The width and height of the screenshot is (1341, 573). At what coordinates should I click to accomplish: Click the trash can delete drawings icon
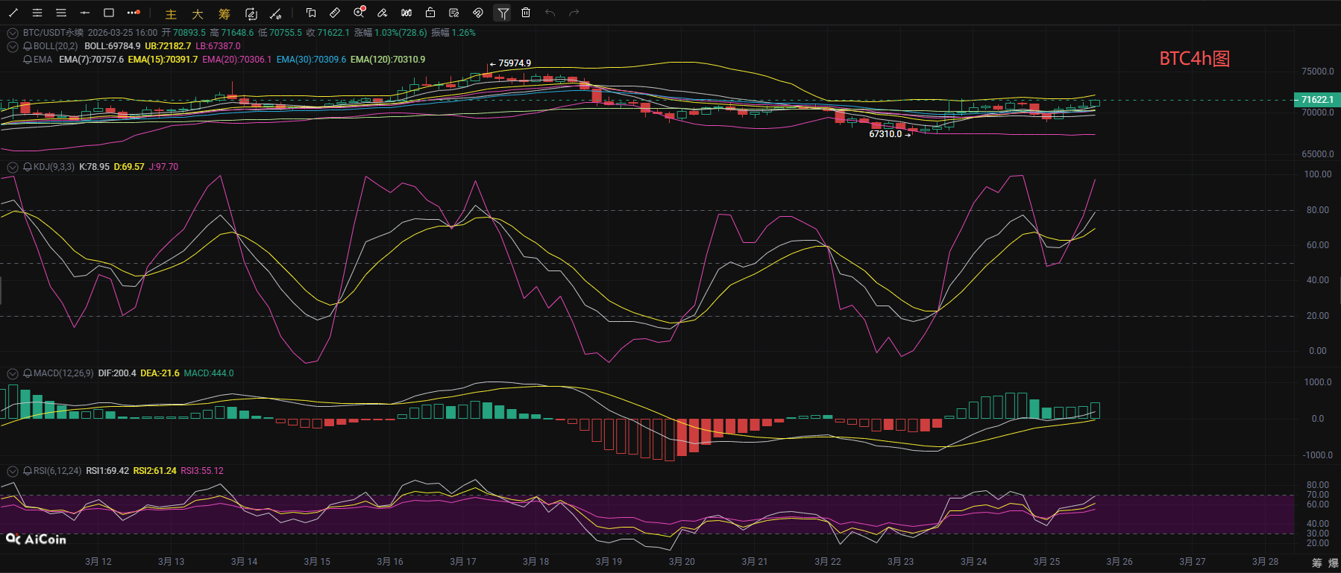click(x=526, y=13)
